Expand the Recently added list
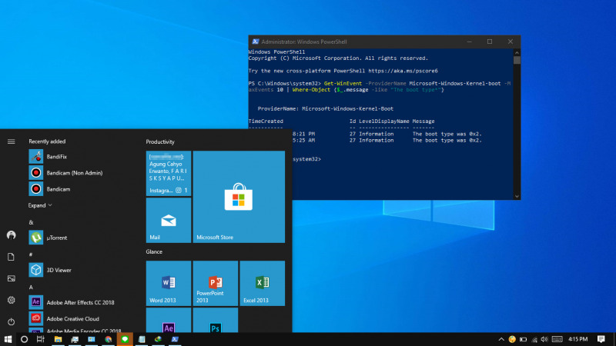The width and height of the screenshot is (616, 346). (40, 205)
